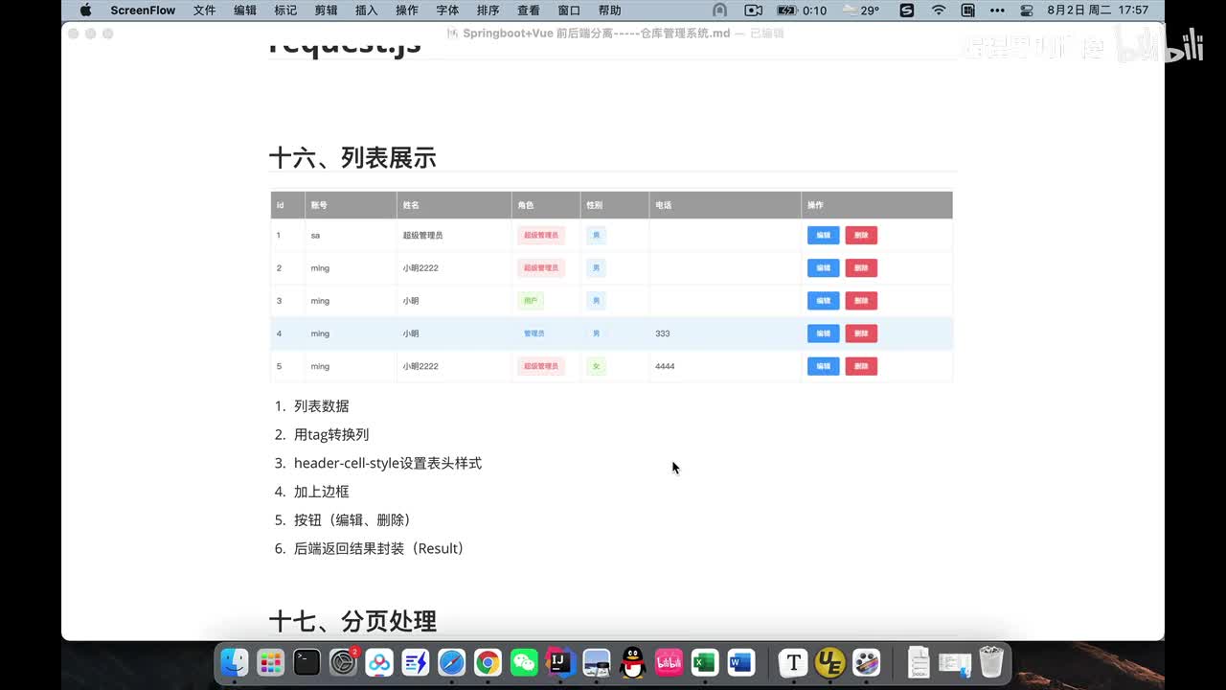Open the 排序 menu
1226x690 pixels.
488,11
